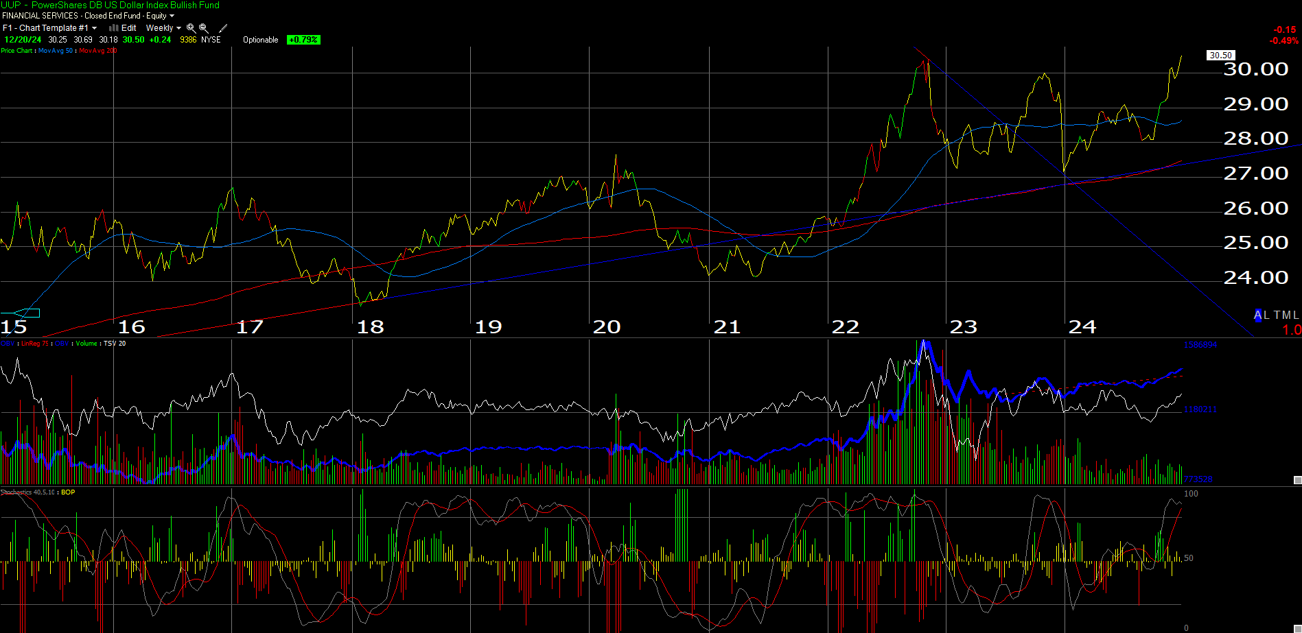Toggle the highlighted A scale option
This screenshot has height=633, width=1302.
1257,315
